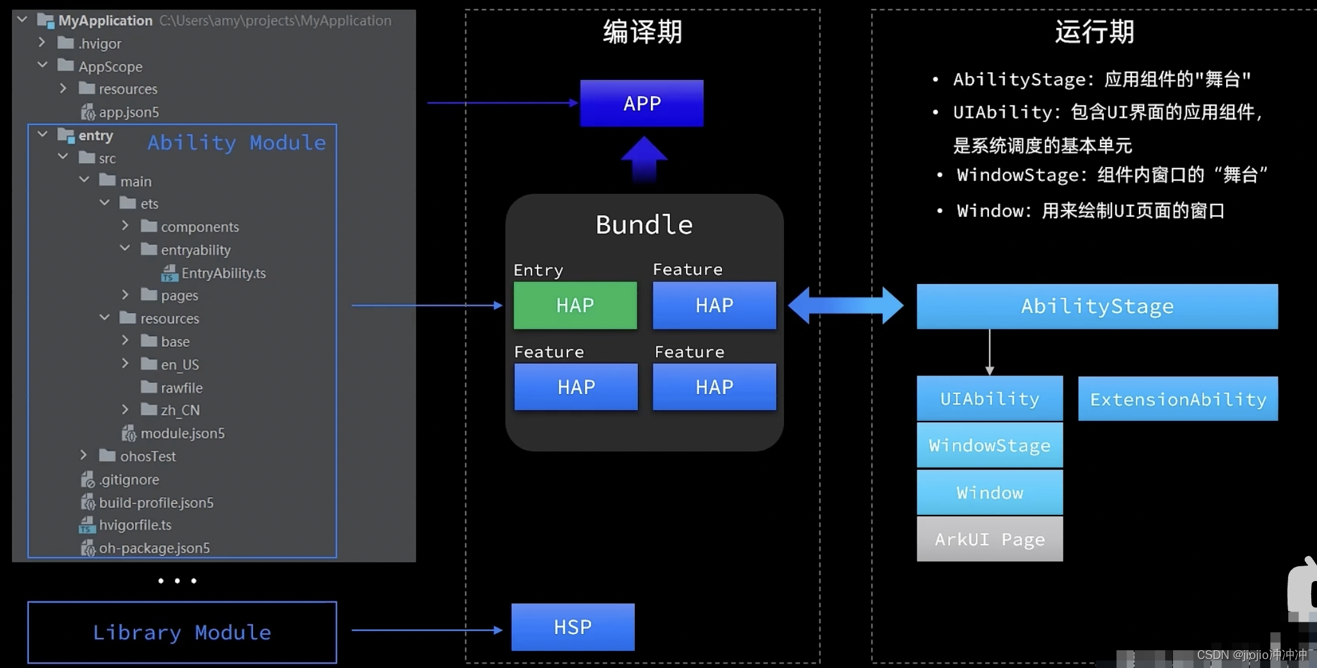Collapse the ets folder chevron
Screen dimensions: 1317x668
pyautogui.click(x=104, y=202)
